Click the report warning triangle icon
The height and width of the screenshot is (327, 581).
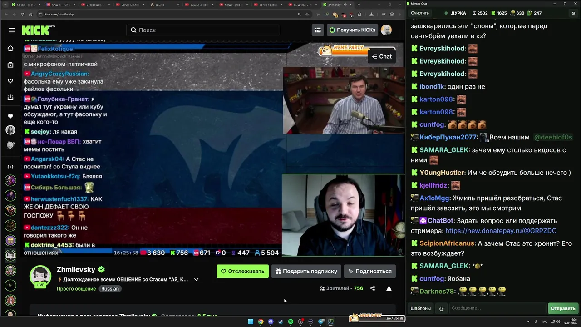(389, 288)
